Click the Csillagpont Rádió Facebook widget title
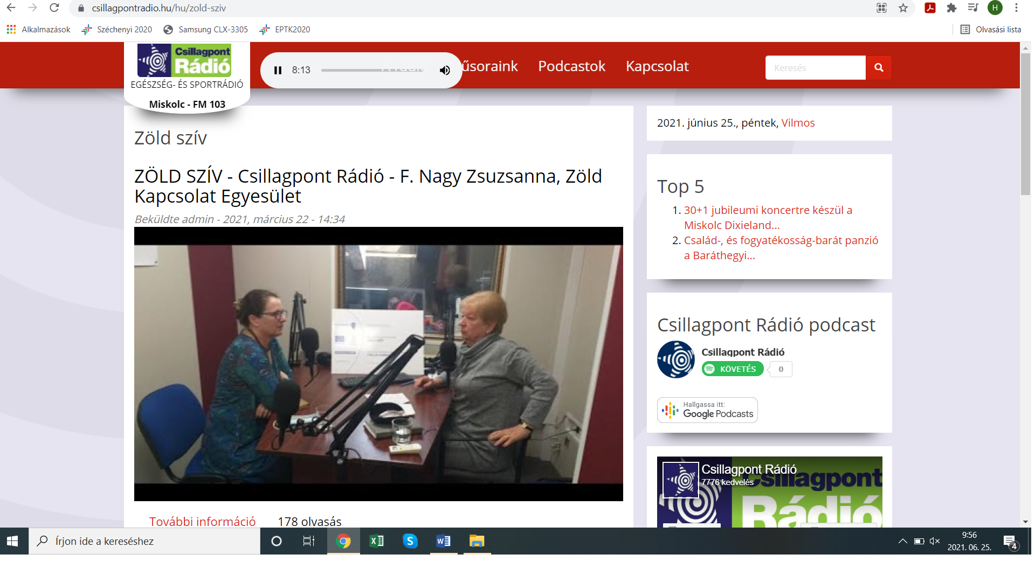Viewport: 1035px width, 582px height. 749,469
